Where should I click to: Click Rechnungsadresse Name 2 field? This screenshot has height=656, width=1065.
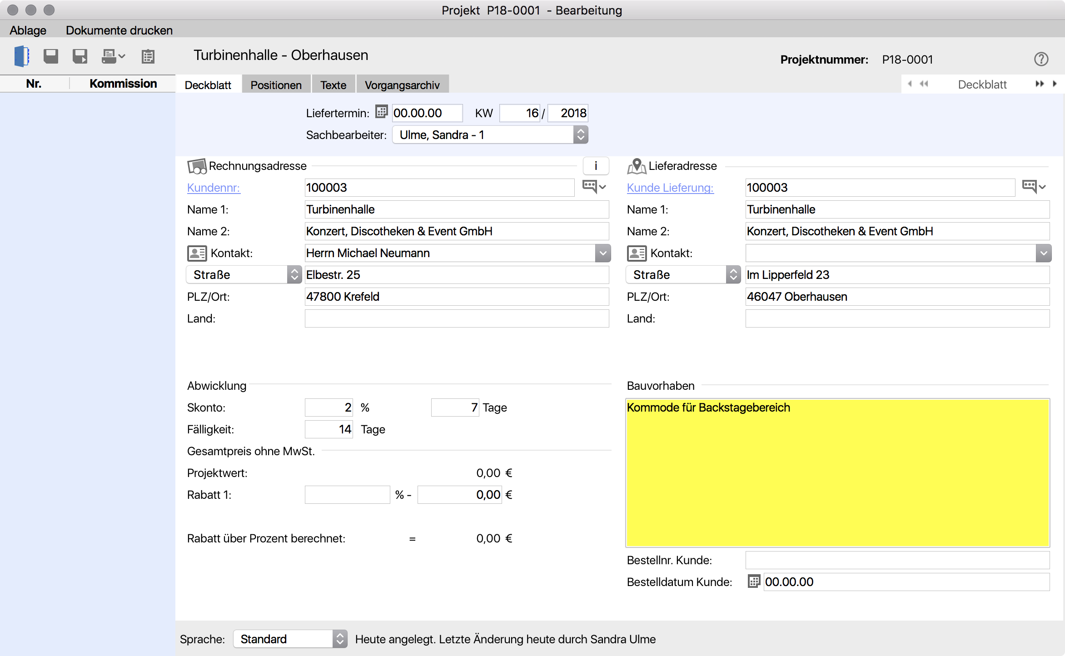457,231
